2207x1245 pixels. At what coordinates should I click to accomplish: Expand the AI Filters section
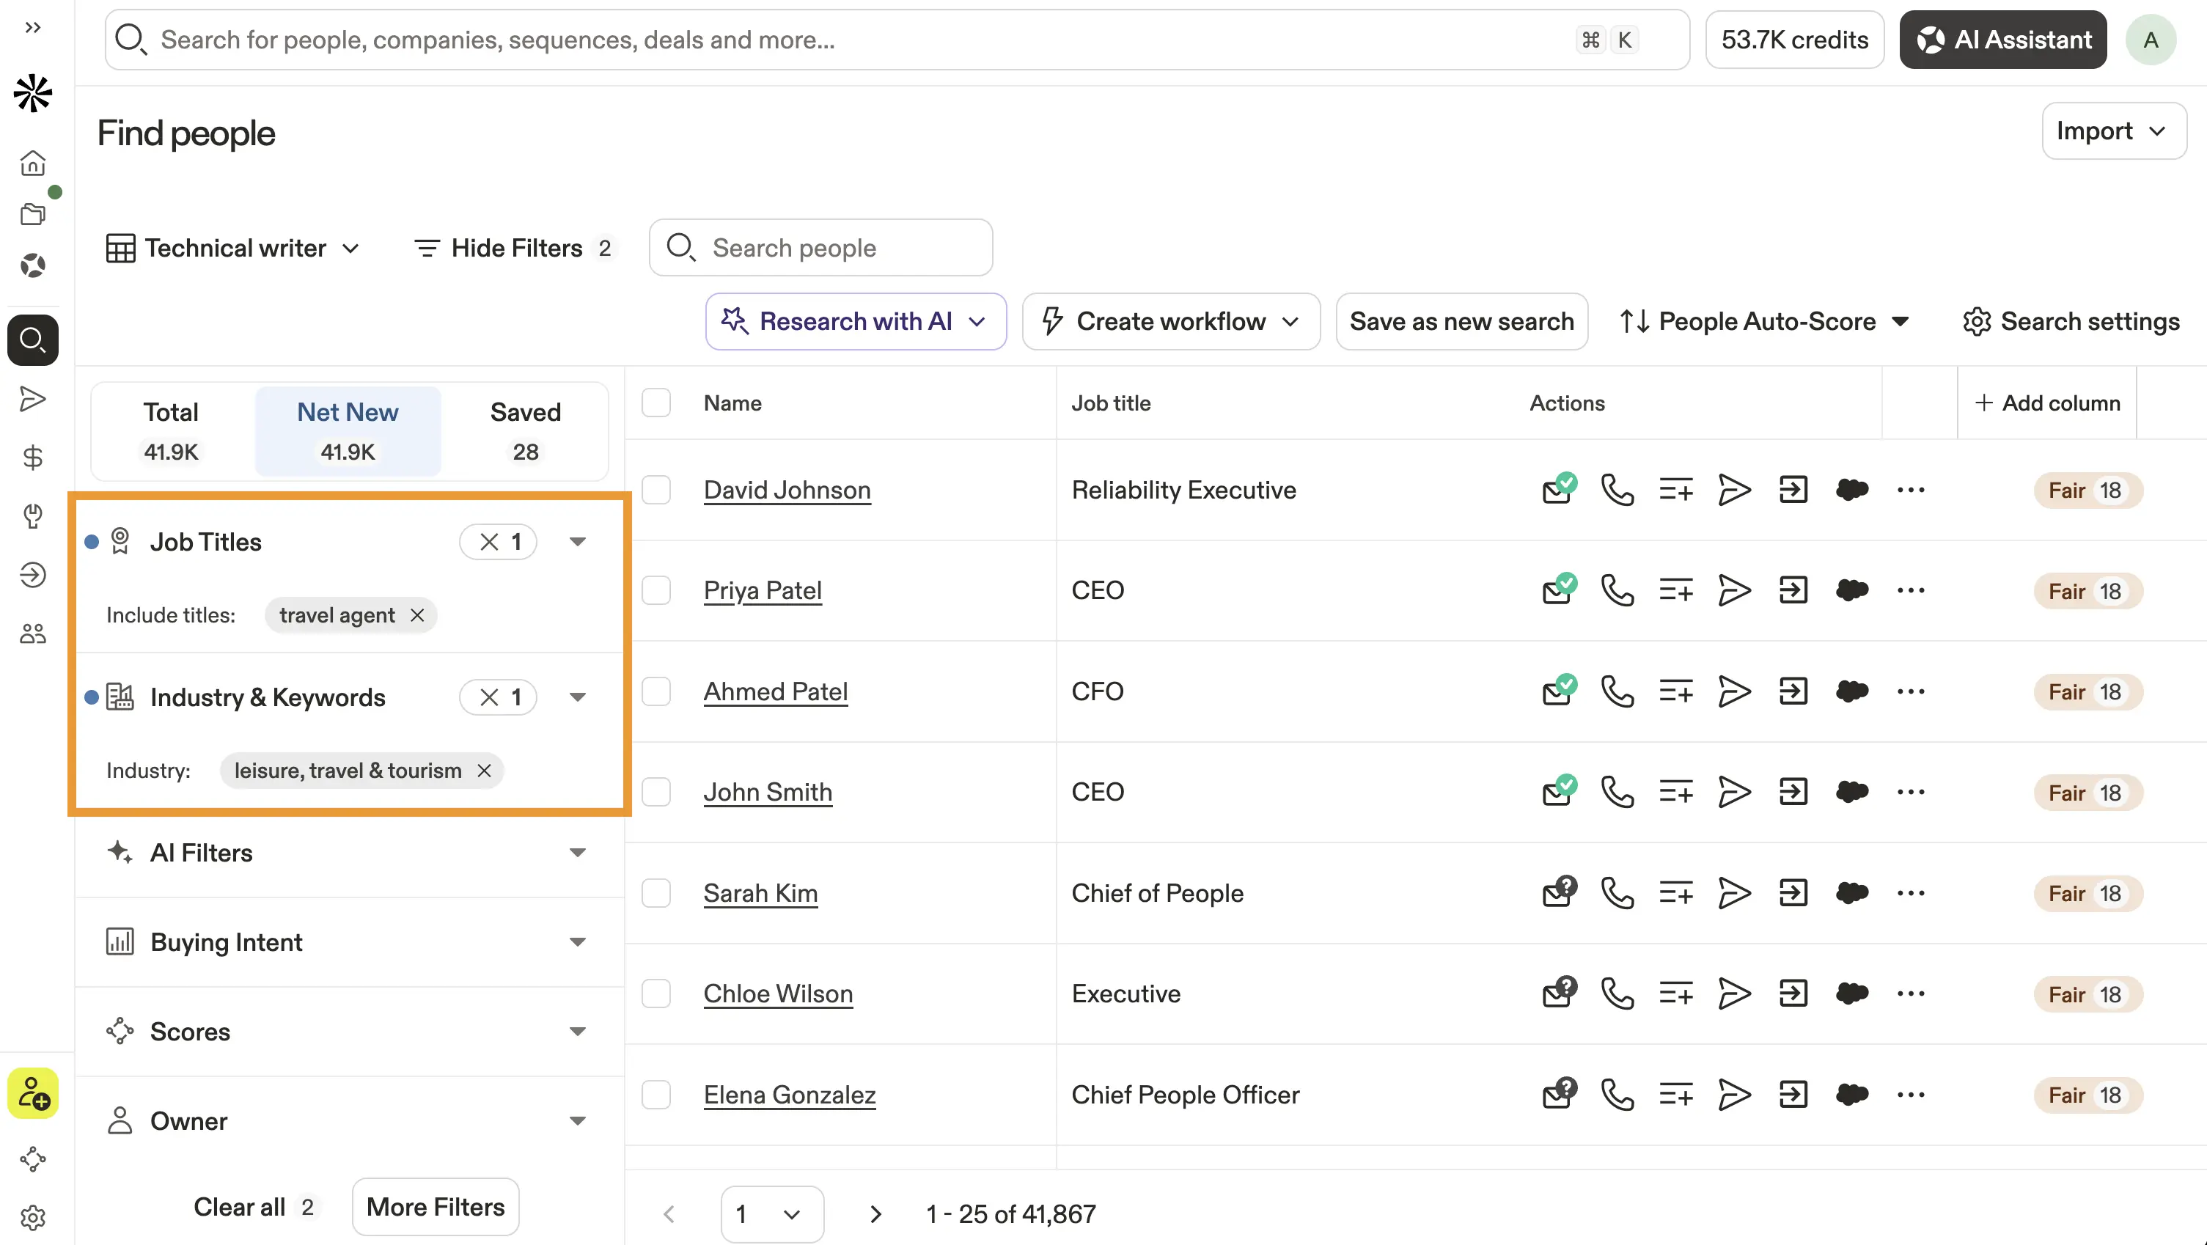(x=350, y=853)
